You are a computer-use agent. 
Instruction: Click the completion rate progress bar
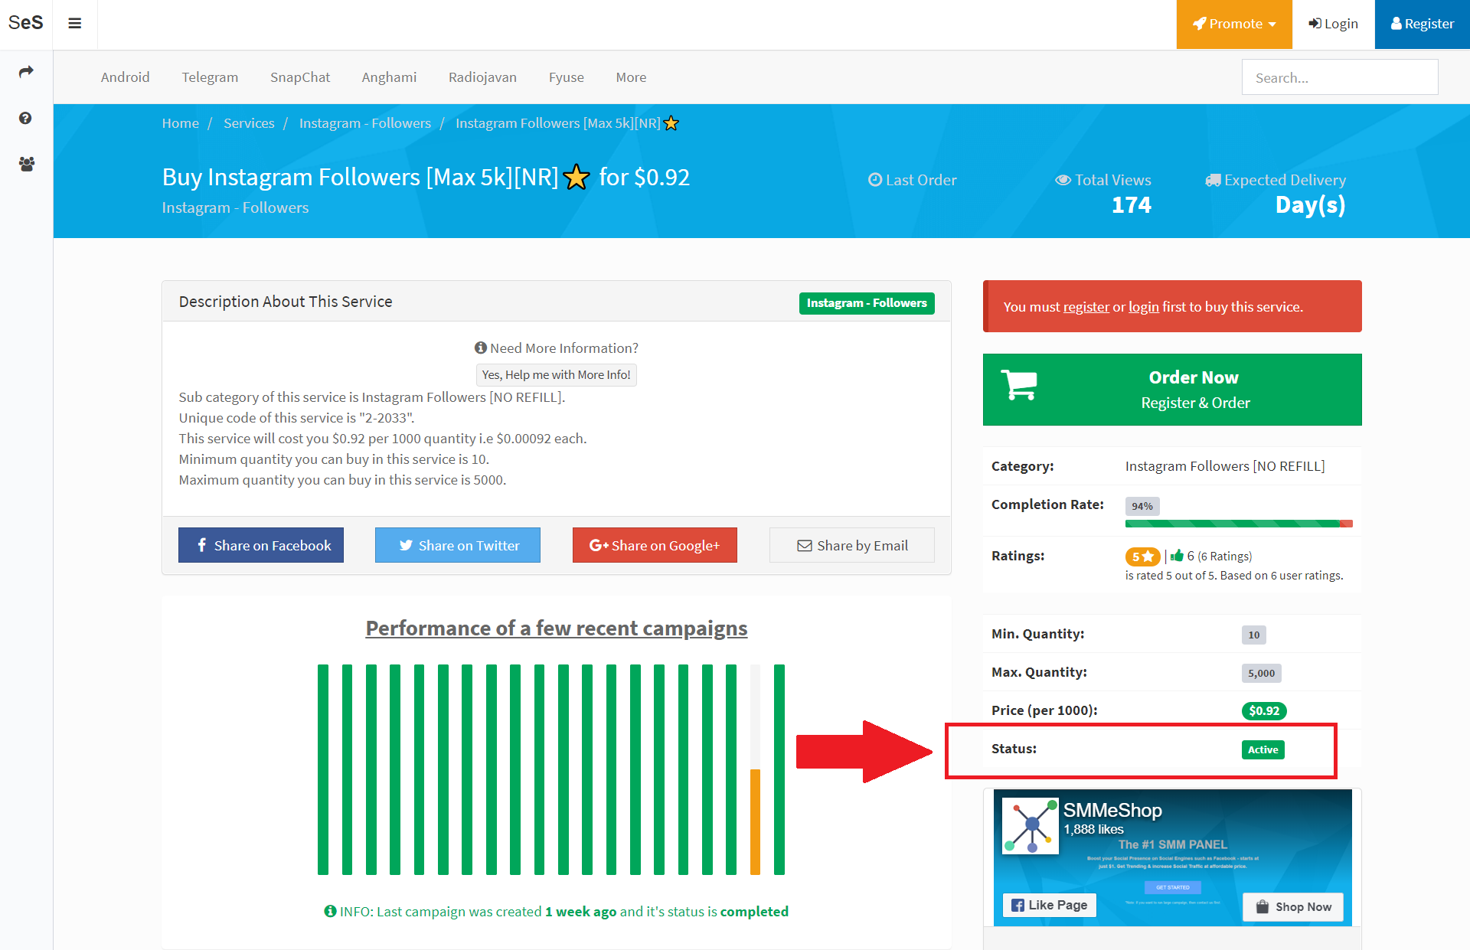[1238, 524]
